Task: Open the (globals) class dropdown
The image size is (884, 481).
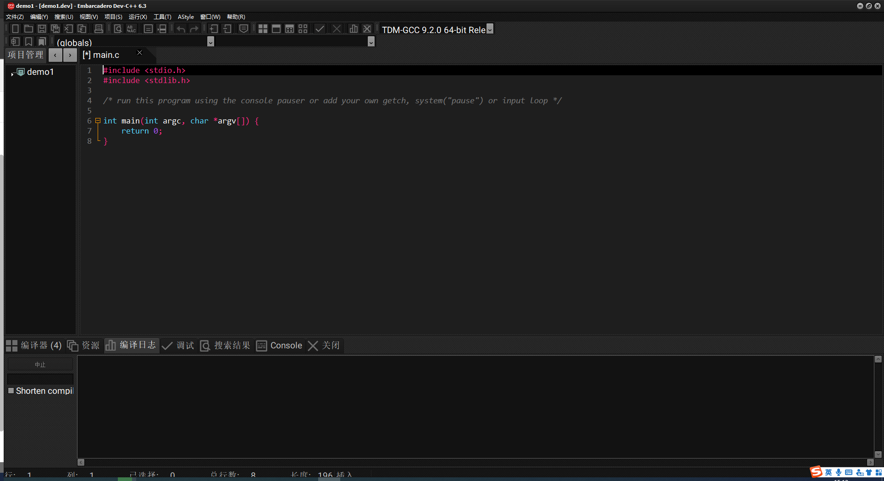Action: [x=210, y=42]
